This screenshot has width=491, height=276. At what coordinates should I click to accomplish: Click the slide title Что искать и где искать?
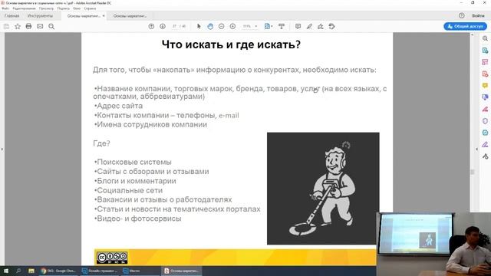(231, 44)
